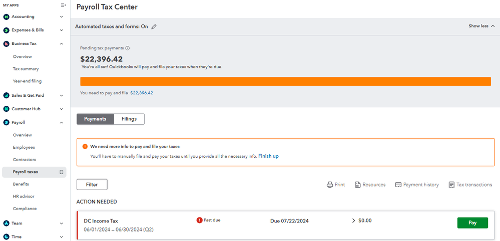Viewport: 500px width, 241px height.
Task: Collapse the My Apps sidebar menu
Action: click(x=63, y=5)
